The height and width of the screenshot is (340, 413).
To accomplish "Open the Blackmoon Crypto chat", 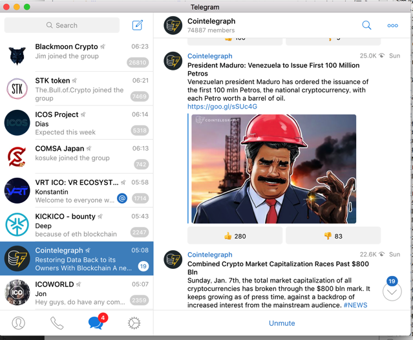I will pos(77,54).
